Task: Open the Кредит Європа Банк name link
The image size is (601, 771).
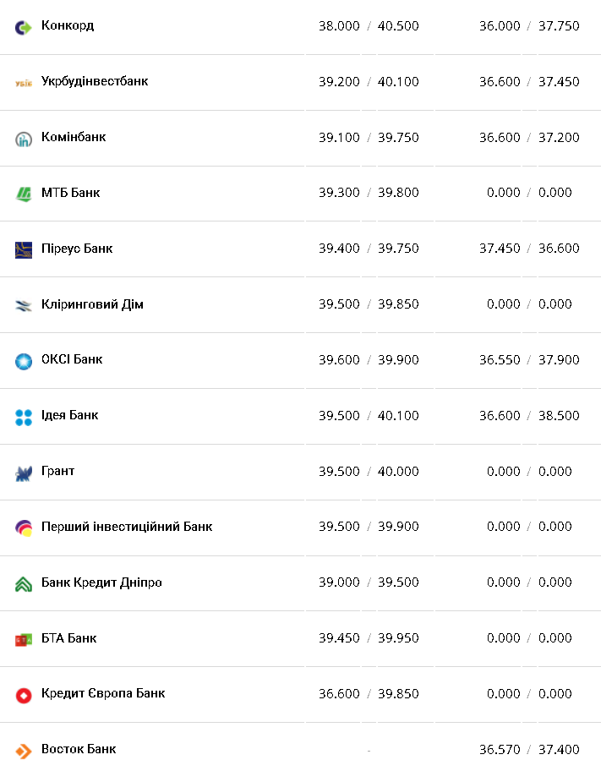Action: tap(103, 693)
